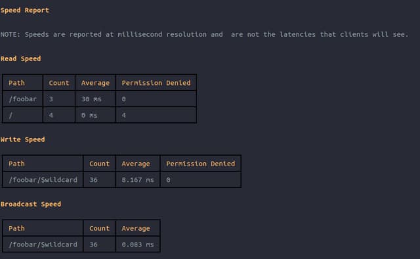Click the NOTE line about millisecond resolution
Viewport: 420px width, 259px height.
coord(204,34)
